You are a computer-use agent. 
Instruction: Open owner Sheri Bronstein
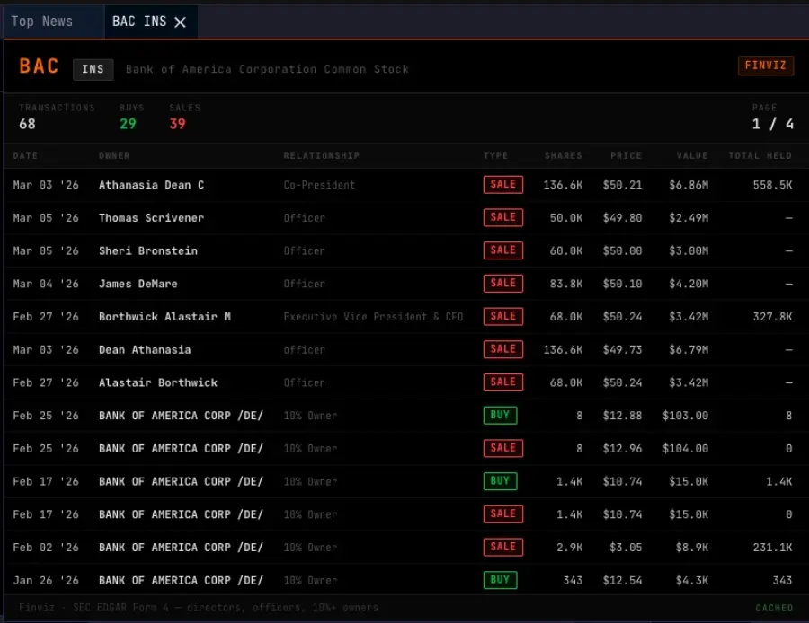tap(147, 250)
